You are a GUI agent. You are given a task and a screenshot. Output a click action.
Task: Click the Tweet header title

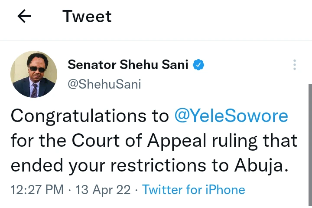point(87,17)
